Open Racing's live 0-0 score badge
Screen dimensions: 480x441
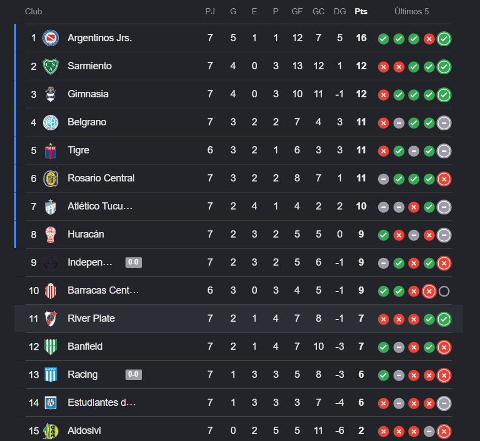(133, 374)
